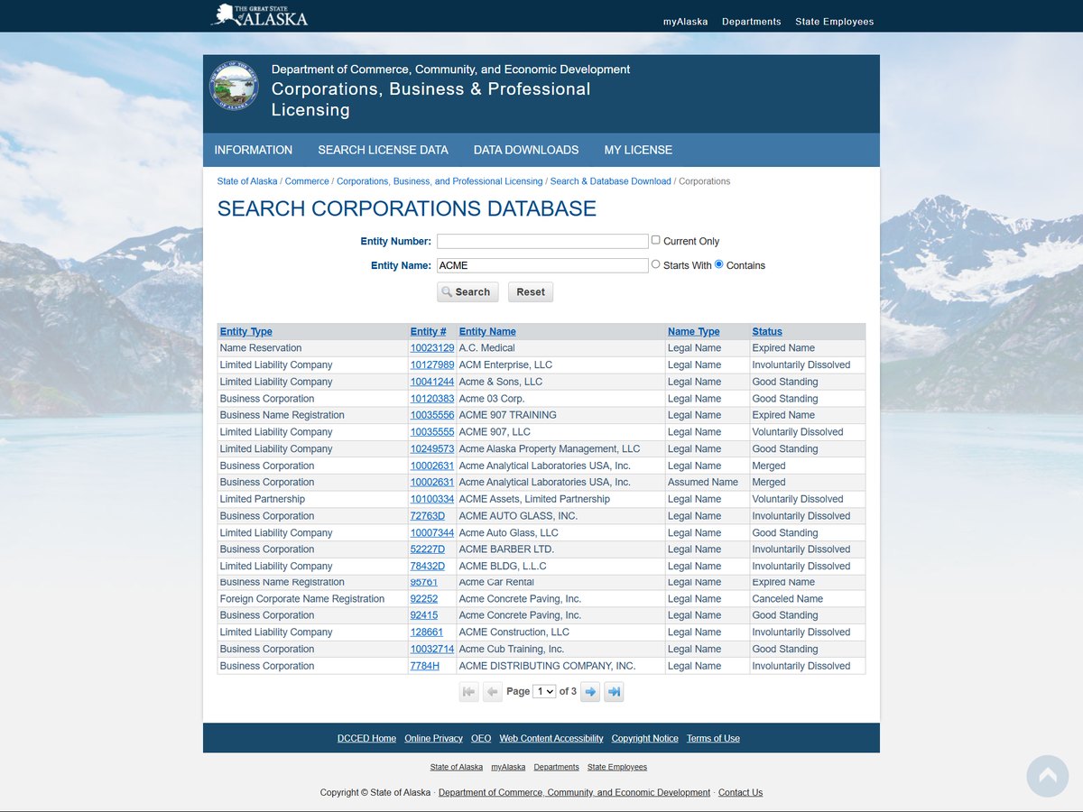Click the Reset button
Image resolution: width=1083 pixels, height=812 pixels.
point(531,292)
